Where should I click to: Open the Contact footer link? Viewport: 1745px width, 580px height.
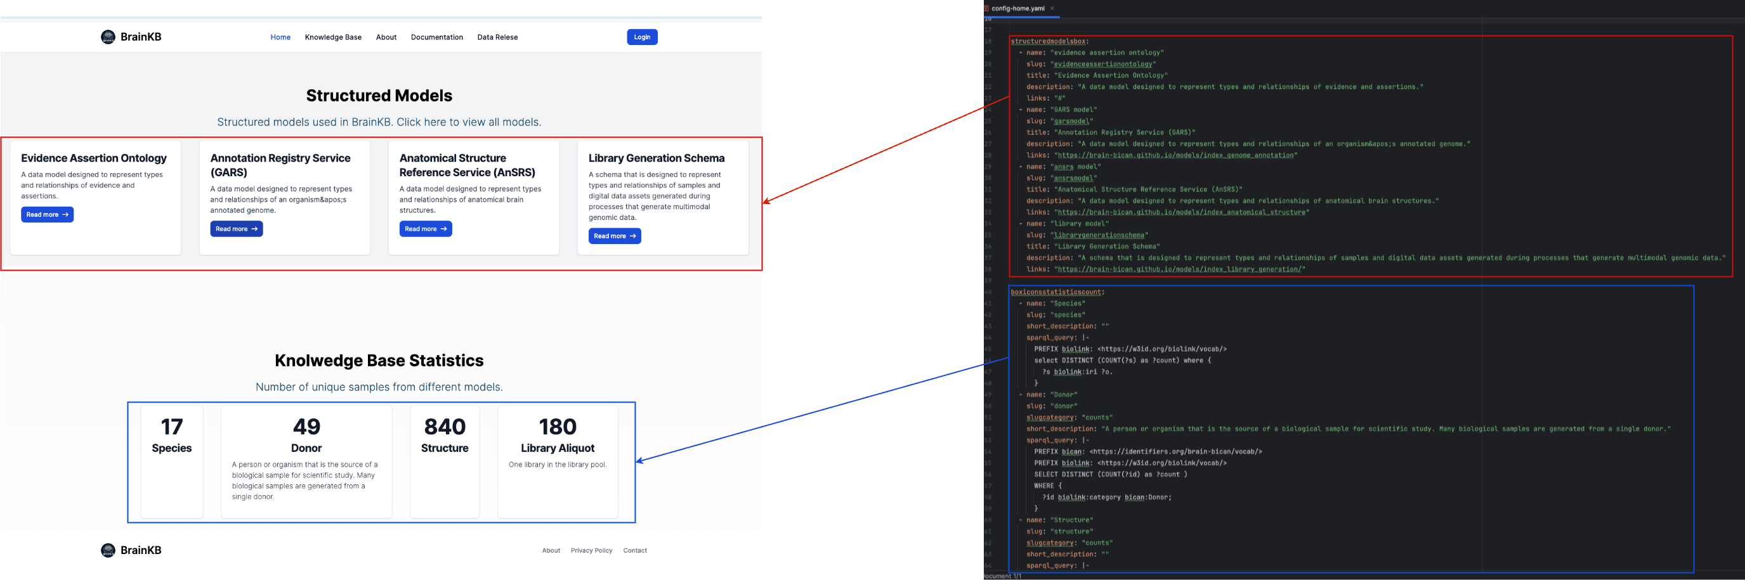click(x=635, y=551)
